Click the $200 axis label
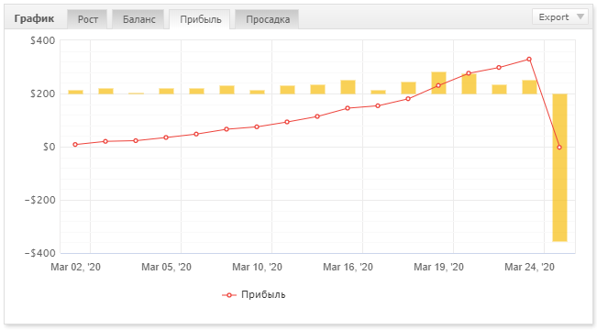597x330 pixels. click(x=42, y=93)
